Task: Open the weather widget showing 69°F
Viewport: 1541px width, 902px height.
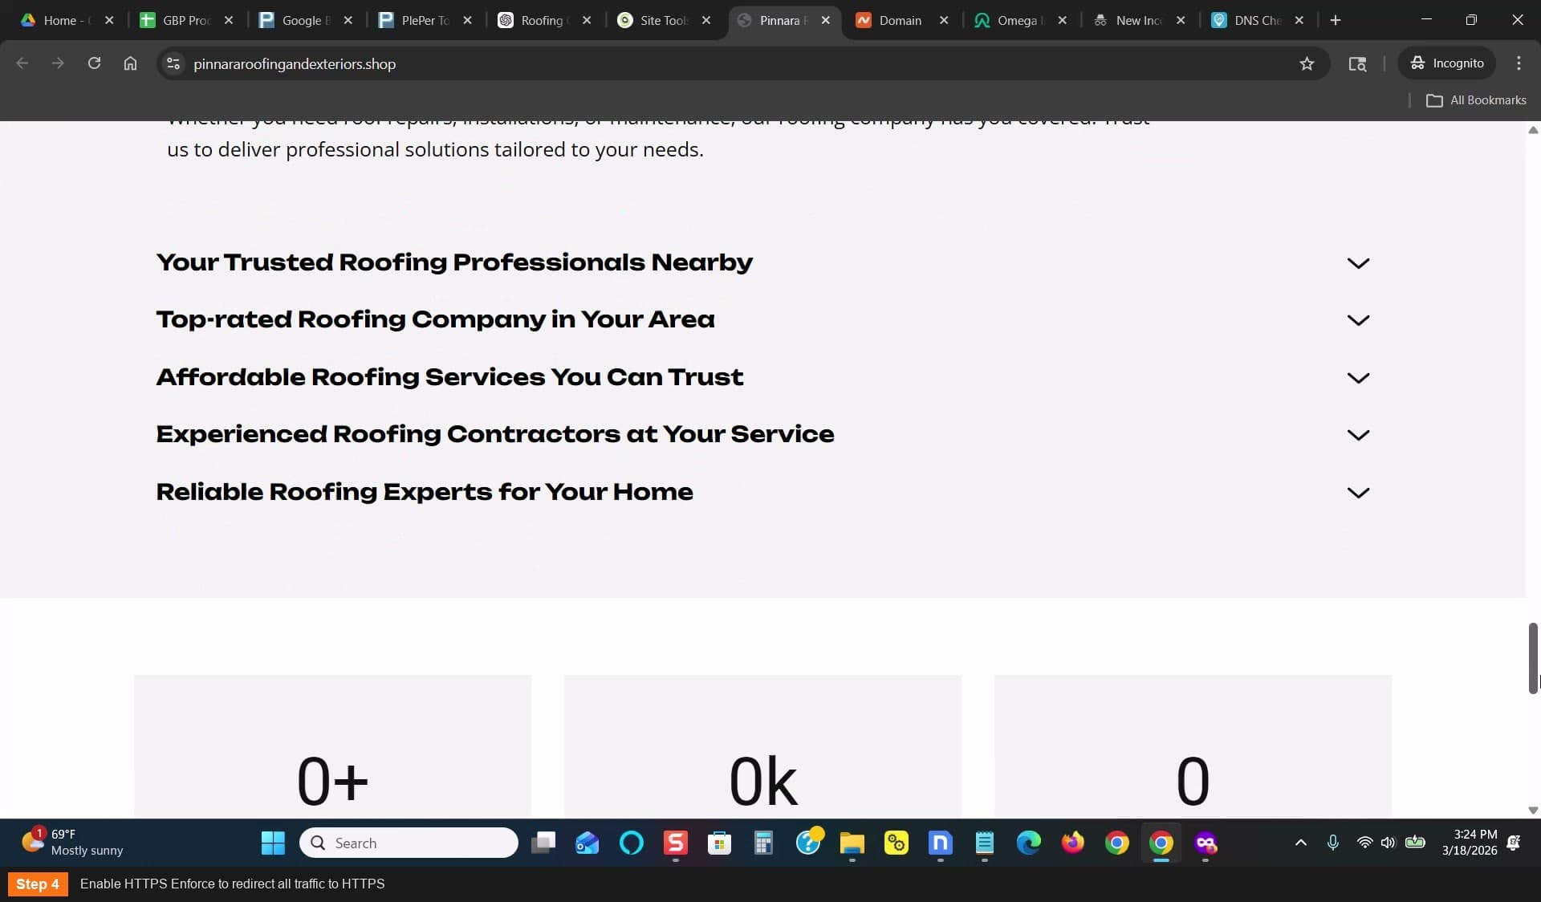Action: click(x=72, y=843)
